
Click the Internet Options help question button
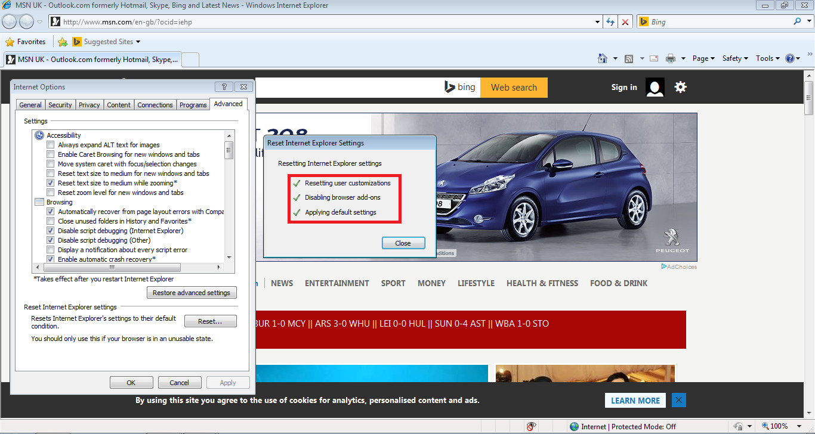pos(224,86)
